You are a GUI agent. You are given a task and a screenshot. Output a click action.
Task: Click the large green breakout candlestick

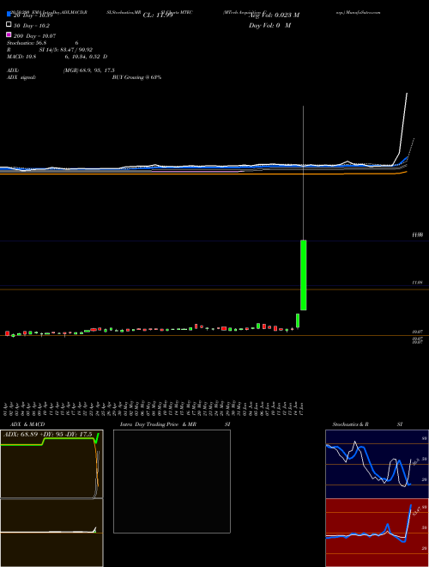point(304,275)
